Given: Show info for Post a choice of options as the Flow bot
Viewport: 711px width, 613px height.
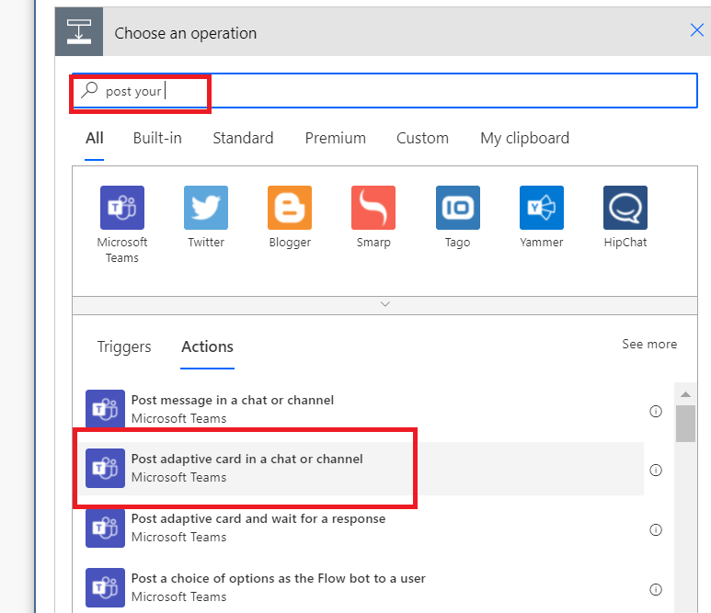Looking at the screenshot, I should coord(656,589).
